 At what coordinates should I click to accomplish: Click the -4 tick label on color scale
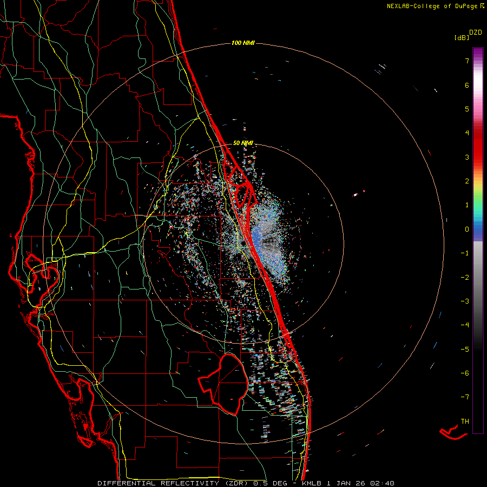tap(465, 325)
